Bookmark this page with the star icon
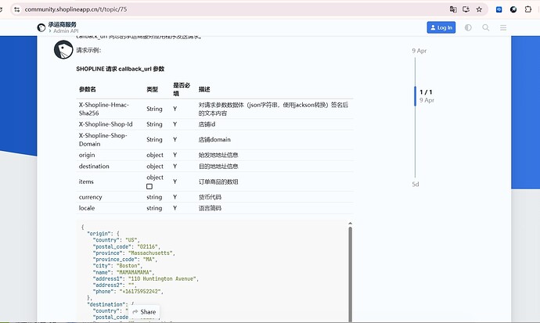The image size is (540, 323). (x=479, y=9)
